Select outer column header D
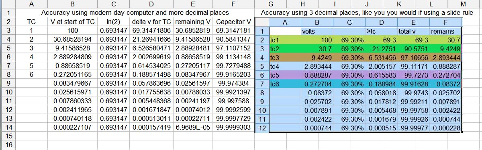This screenshot has width=482, height=150. tap(151, 4)
